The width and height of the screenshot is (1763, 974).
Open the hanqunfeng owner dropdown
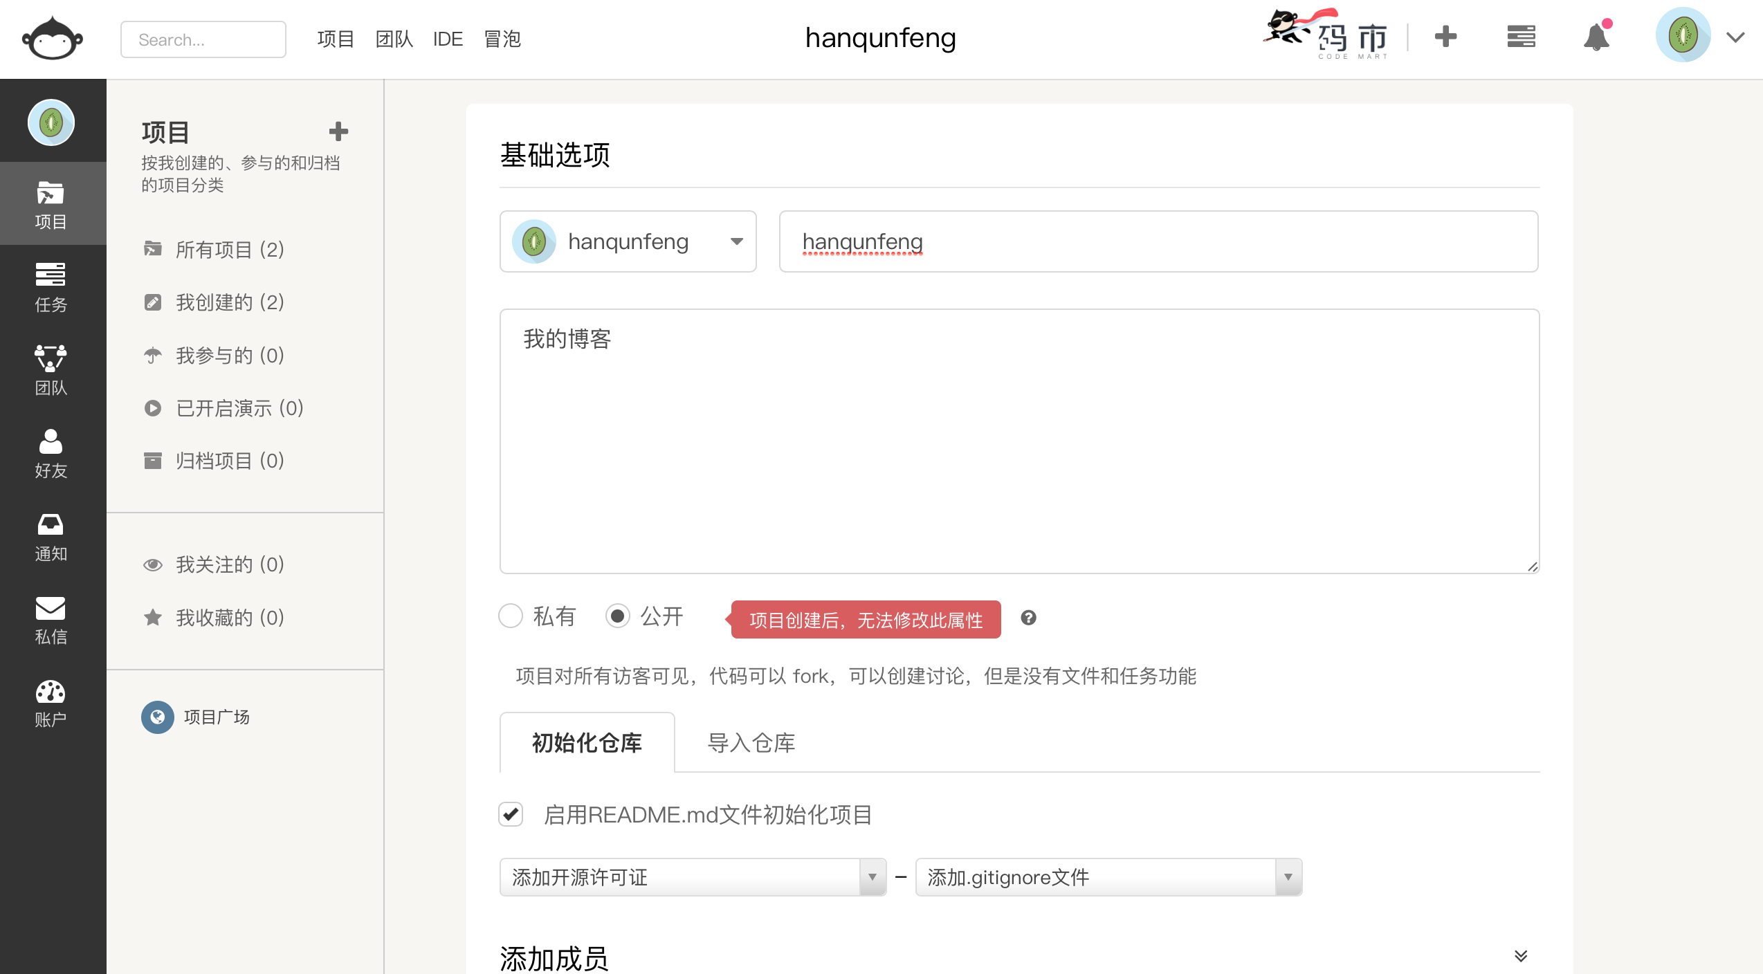click(x=628, y=241)
